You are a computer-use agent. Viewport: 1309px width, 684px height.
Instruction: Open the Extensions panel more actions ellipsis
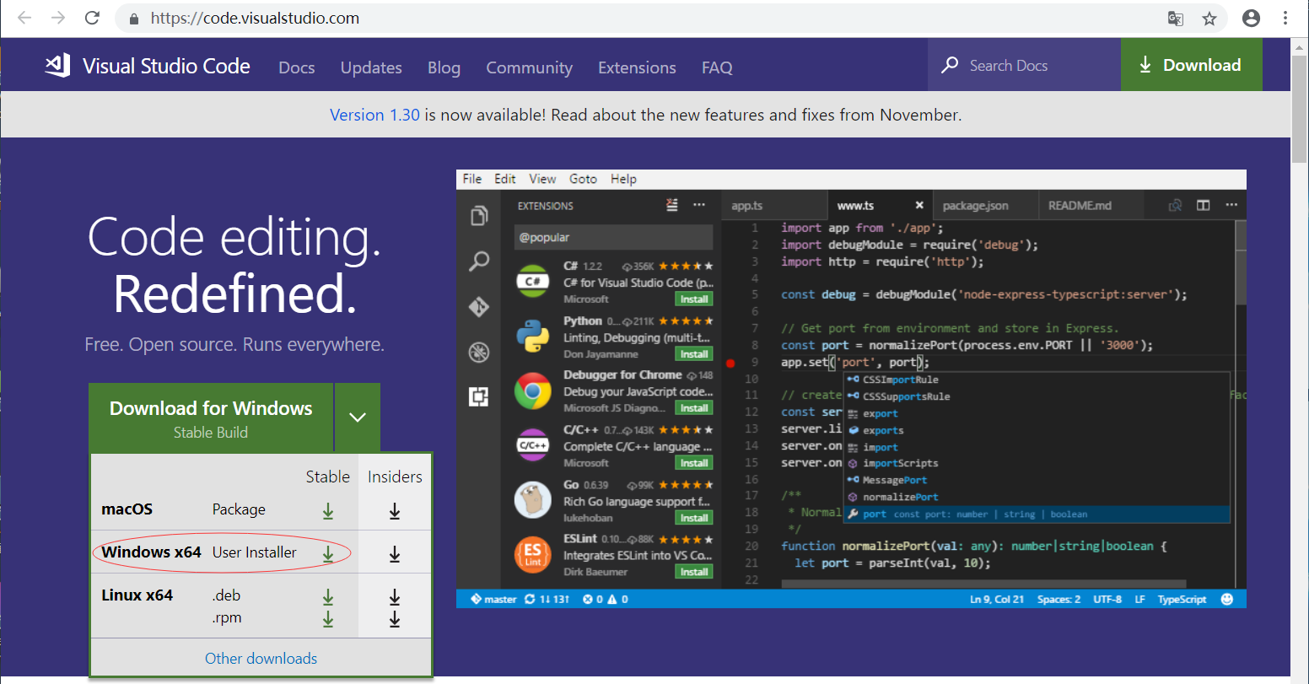pos(699,205)
